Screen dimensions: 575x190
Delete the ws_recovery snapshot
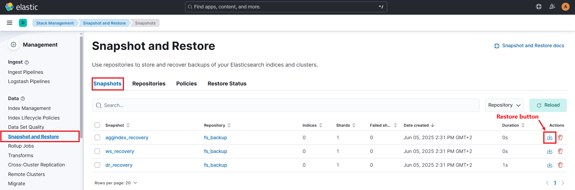(x=560, y=151)
